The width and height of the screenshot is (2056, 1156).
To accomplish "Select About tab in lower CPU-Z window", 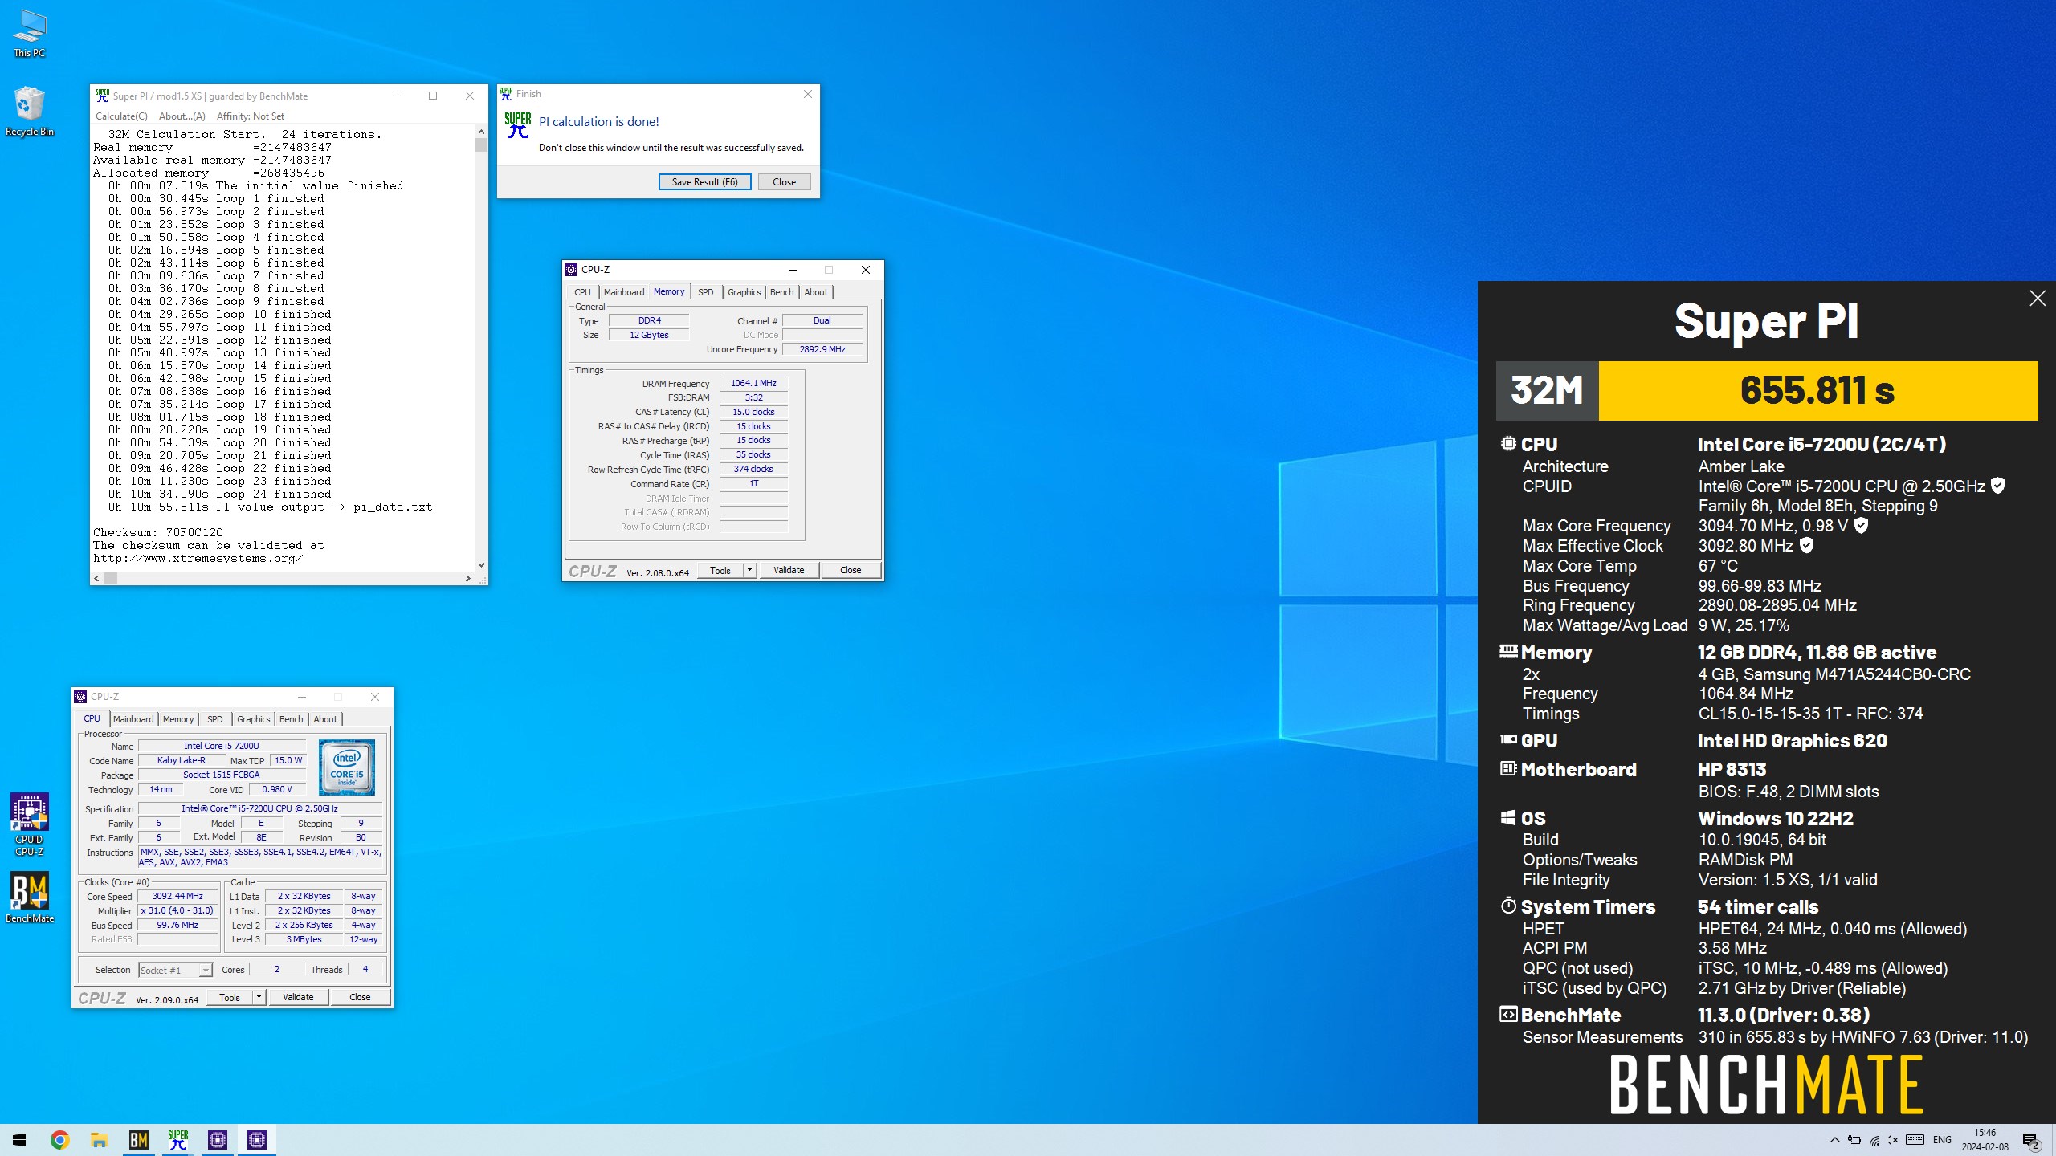I will (325, 719).
